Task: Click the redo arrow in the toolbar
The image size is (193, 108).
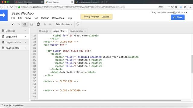Action: point(18,24)
